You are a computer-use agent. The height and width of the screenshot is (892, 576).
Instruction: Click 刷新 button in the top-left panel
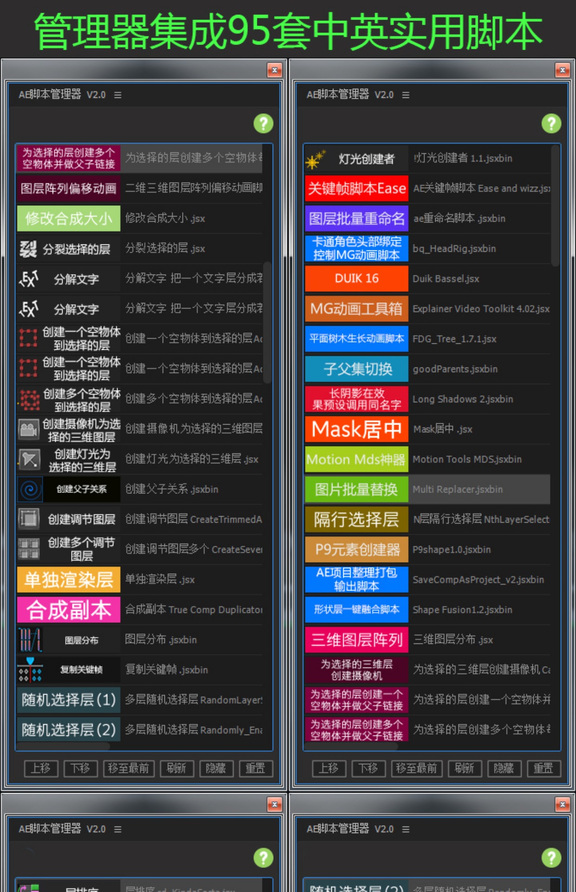(x=177, y=768)
